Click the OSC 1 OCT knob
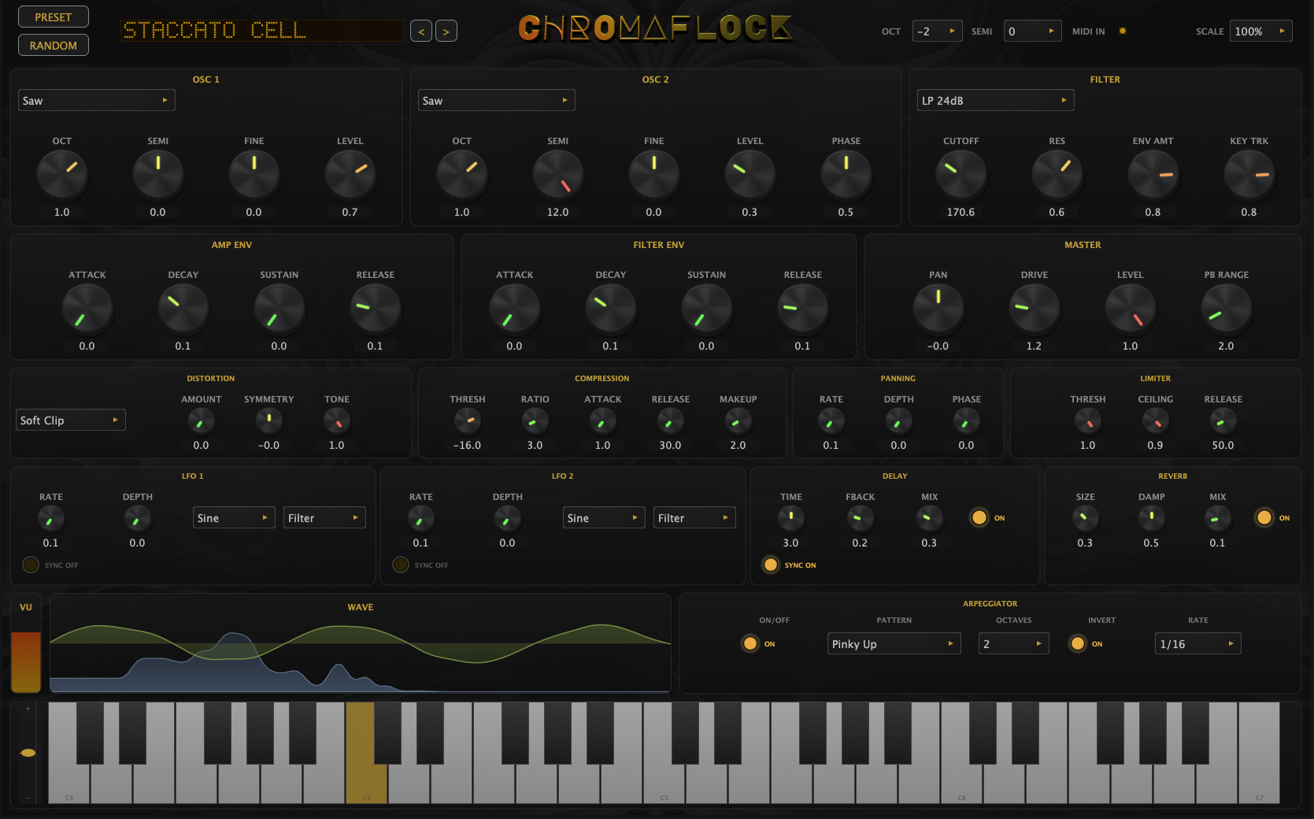The width and height of the screenshot is (1314, 819). click(62, 174)
